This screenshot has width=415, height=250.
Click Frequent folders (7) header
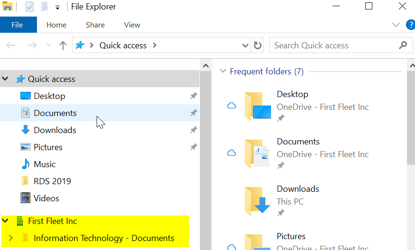(267, 71)
